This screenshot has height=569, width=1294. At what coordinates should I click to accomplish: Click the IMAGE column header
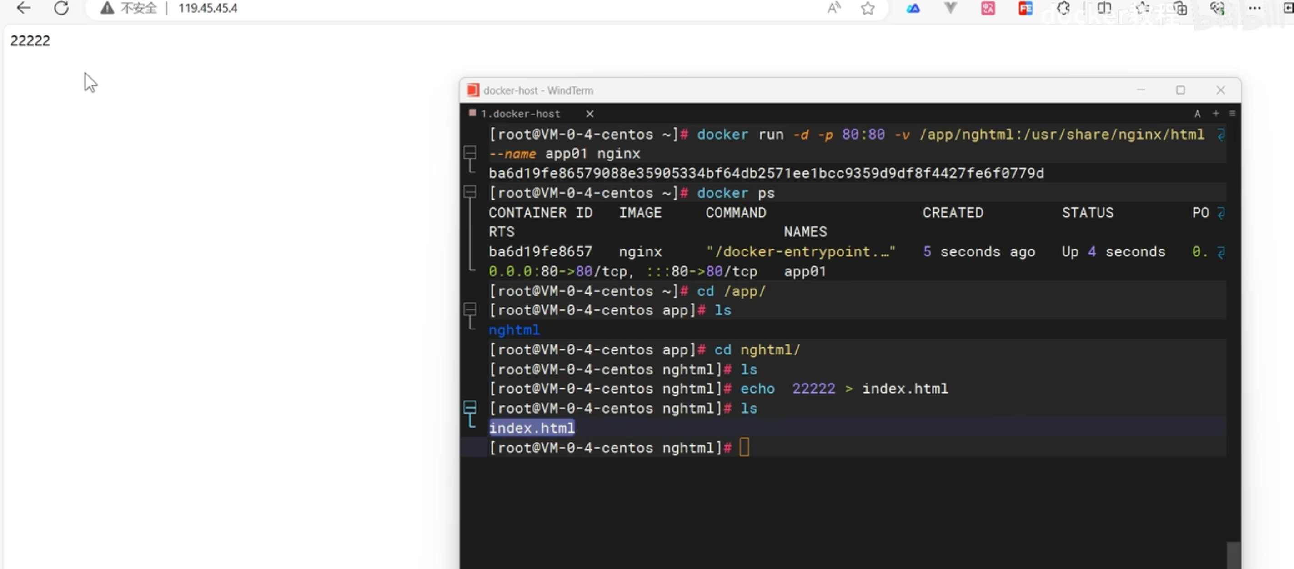tap(640, 212)
